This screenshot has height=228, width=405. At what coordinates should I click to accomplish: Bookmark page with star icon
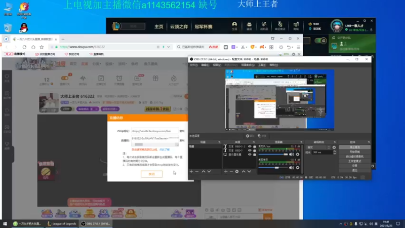42,47
